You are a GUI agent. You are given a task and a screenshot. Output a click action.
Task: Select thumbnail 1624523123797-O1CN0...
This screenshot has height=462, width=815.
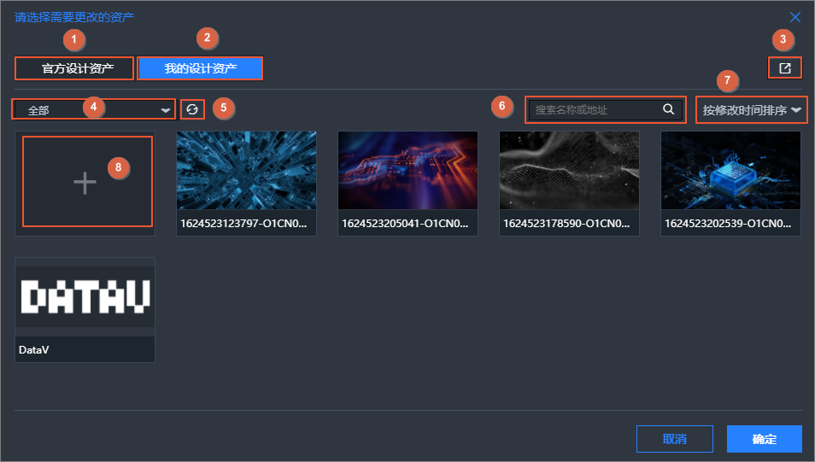(246, 171)
